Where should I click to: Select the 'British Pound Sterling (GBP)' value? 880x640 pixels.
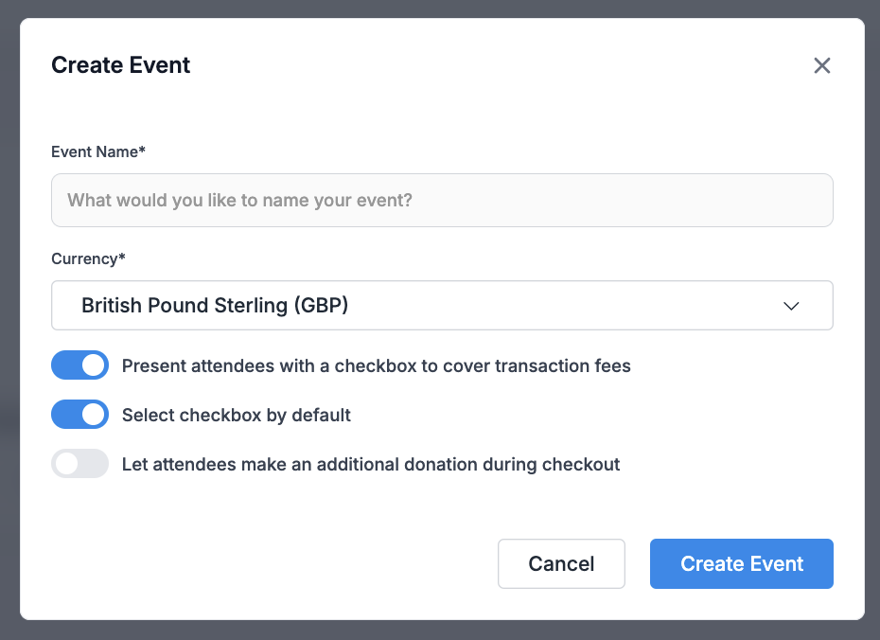point(215,306)
